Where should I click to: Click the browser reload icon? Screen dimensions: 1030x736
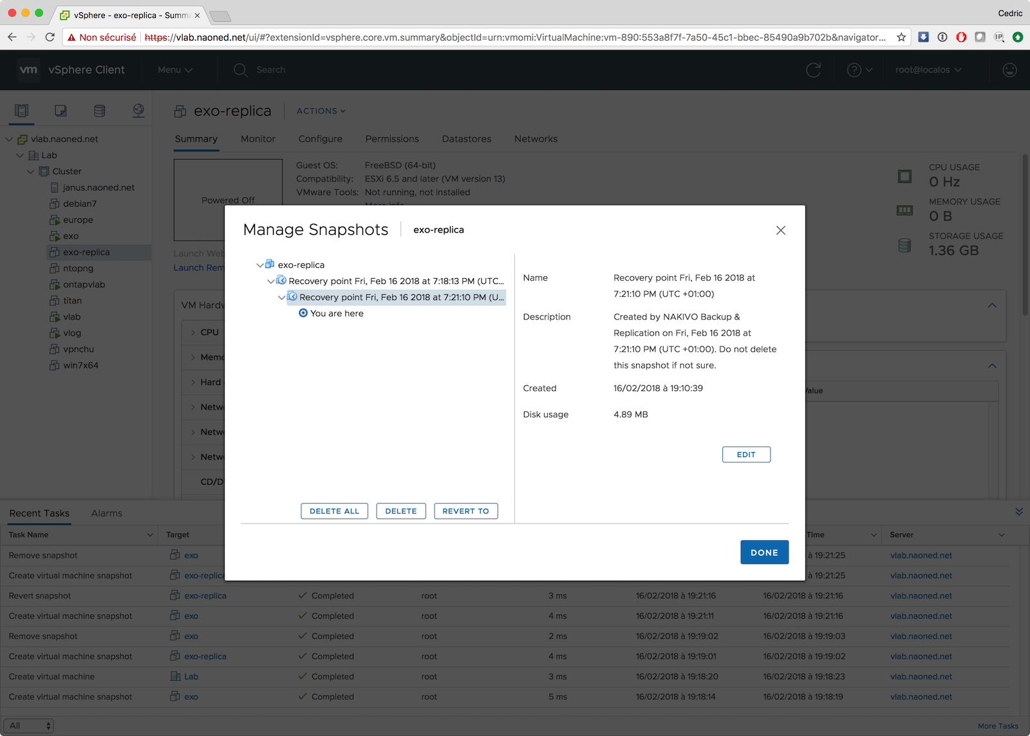tap(50, 37)
